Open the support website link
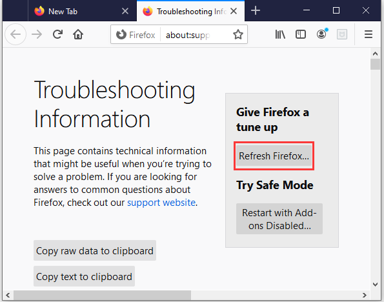This screenshot has height=302, width=384. [161, 203]
